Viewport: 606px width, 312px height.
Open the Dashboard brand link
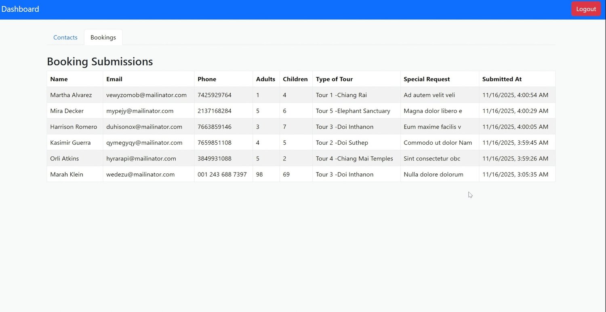pos(20,9)
